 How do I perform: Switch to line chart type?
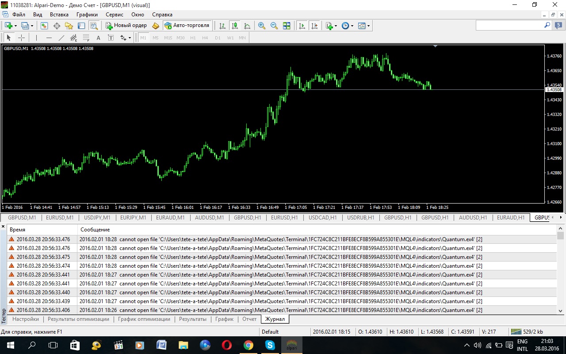point(247,26)
